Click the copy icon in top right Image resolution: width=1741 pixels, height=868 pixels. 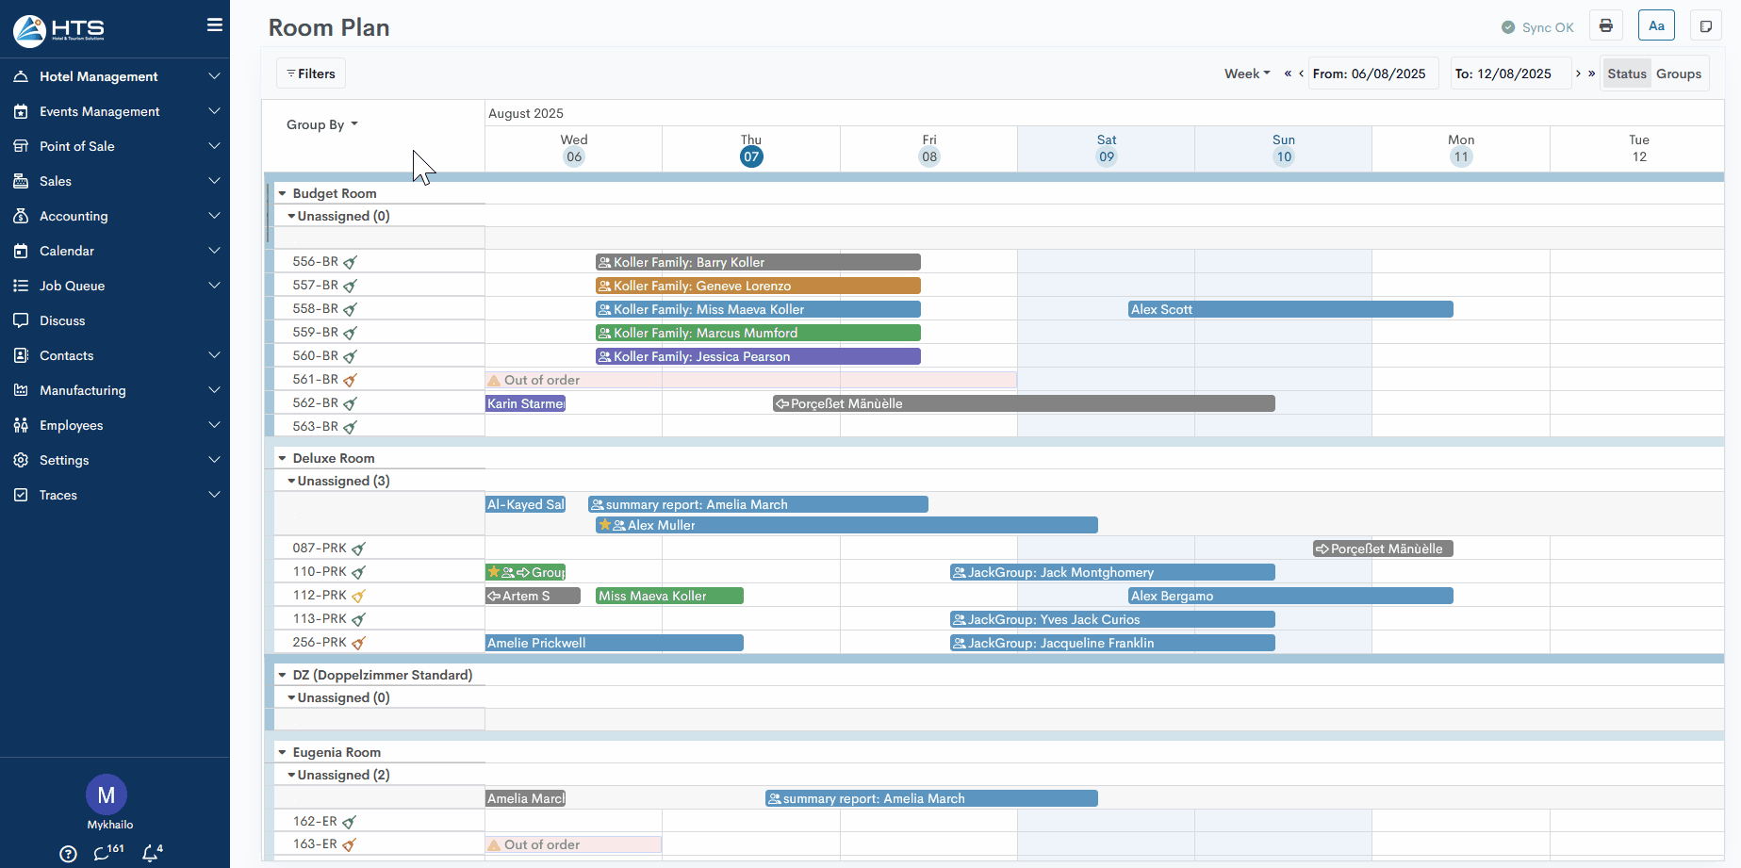click(x=1705, y=26)
